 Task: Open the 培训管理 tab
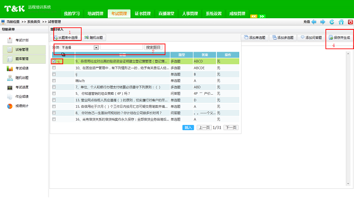tap(95, 14)
